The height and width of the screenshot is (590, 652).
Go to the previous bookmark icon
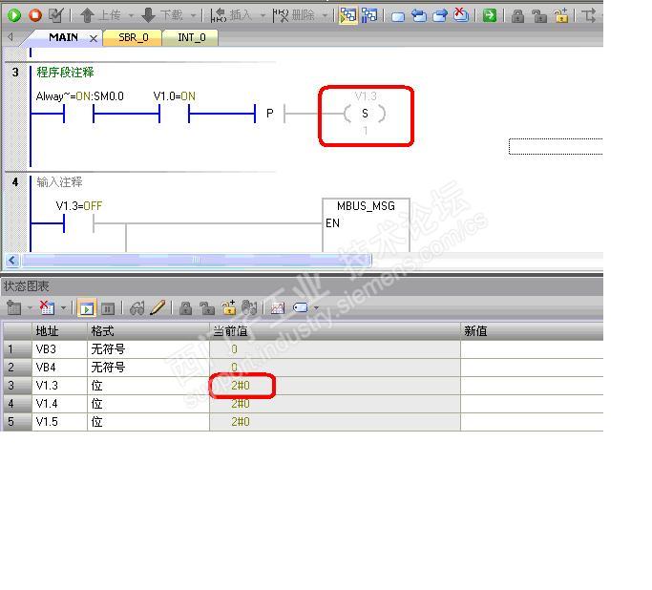419,16
